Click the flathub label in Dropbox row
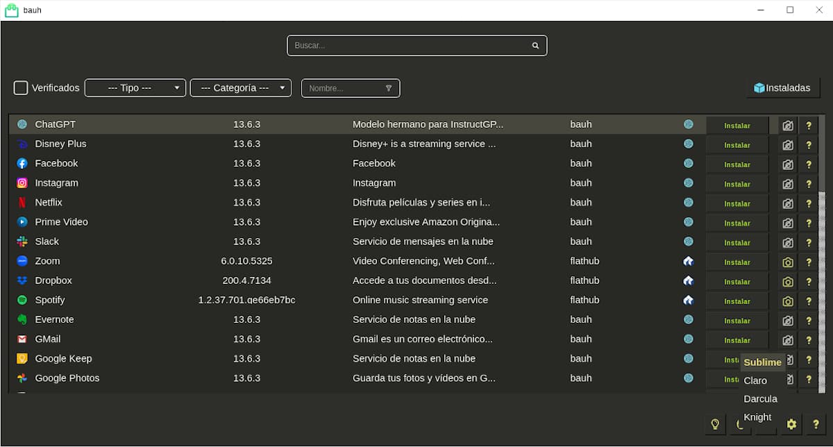This screenshot has width=833, height=447. click(584, 280)
